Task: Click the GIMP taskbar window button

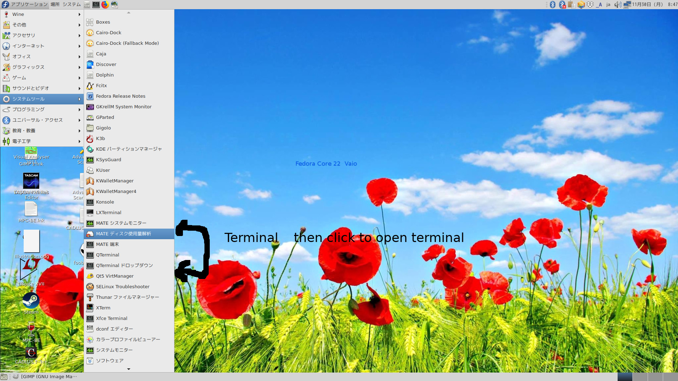Action: pyautogui.click(x=45, y=376)
